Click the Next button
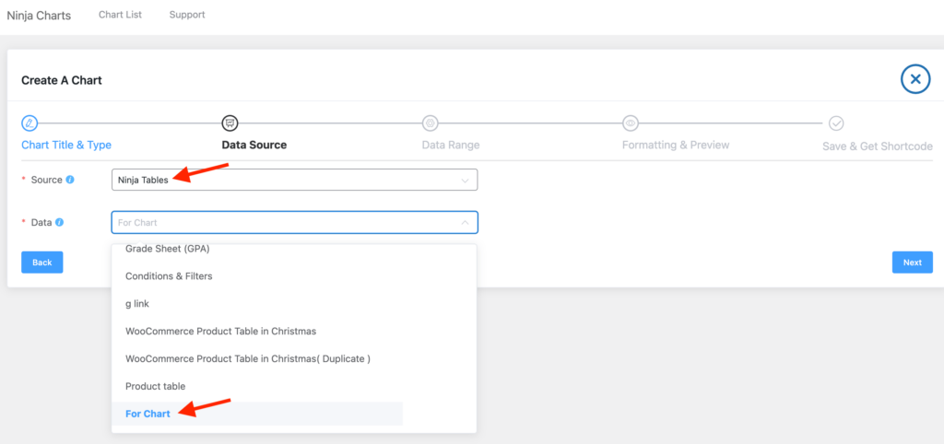Image resolution: width=944 pixels, height=444 pixels. 912,263
